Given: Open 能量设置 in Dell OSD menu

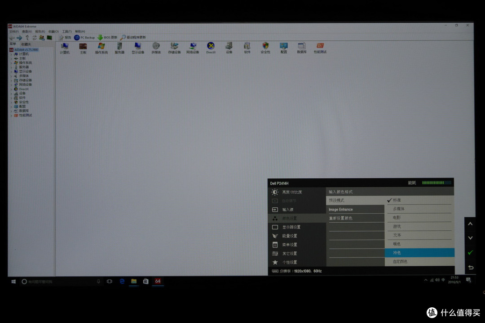Looking at the screenshot, I should point(297,236).
